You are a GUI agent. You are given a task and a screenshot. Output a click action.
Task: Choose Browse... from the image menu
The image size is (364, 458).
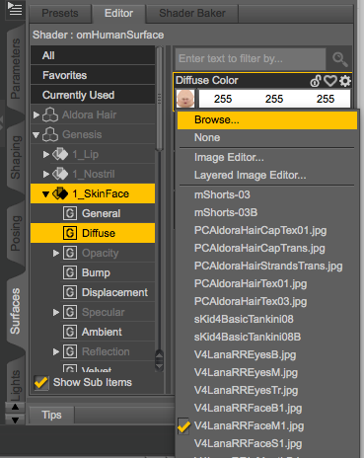(267, 119)
